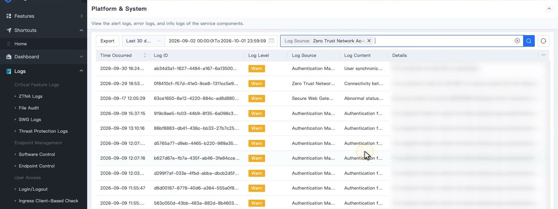Open Software Control logs
Screen dimensions: 558x209
tap(37, 154)
